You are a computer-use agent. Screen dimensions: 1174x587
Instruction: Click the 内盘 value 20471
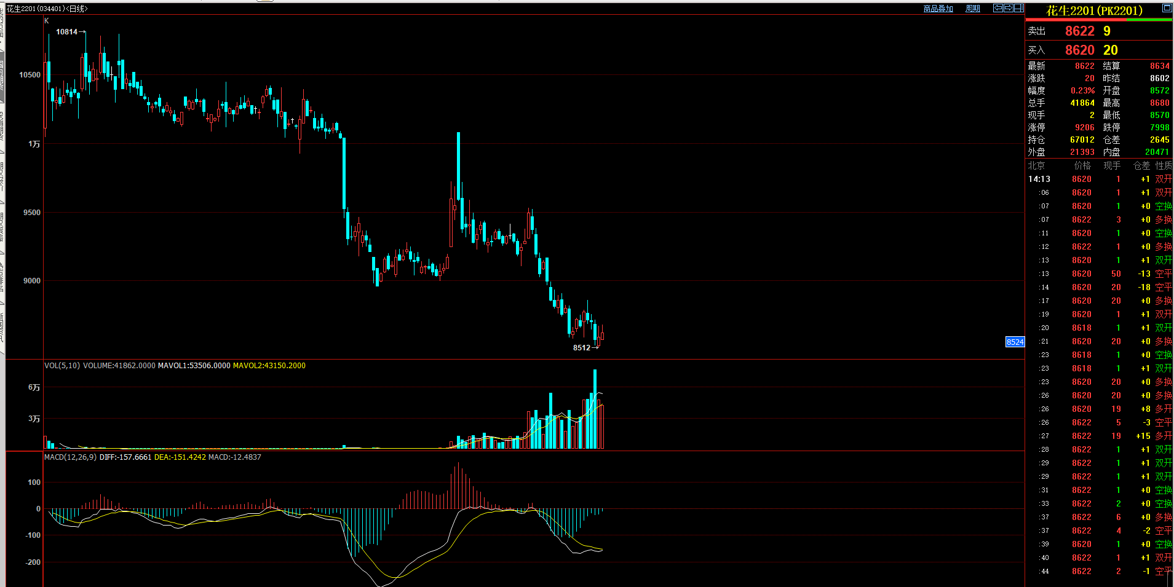pyautogui.click(x=1157, y=152)
